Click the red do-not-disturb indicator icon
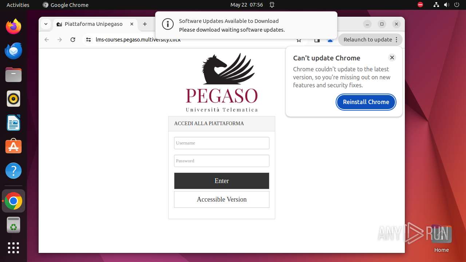466x262 pixels. coord(420,5)
